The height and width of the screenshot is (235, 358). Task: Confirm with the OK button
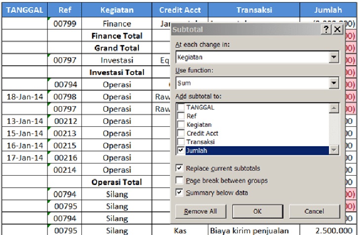(257, 211)
